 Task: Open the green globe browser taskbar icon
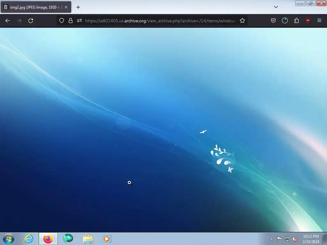68,239
